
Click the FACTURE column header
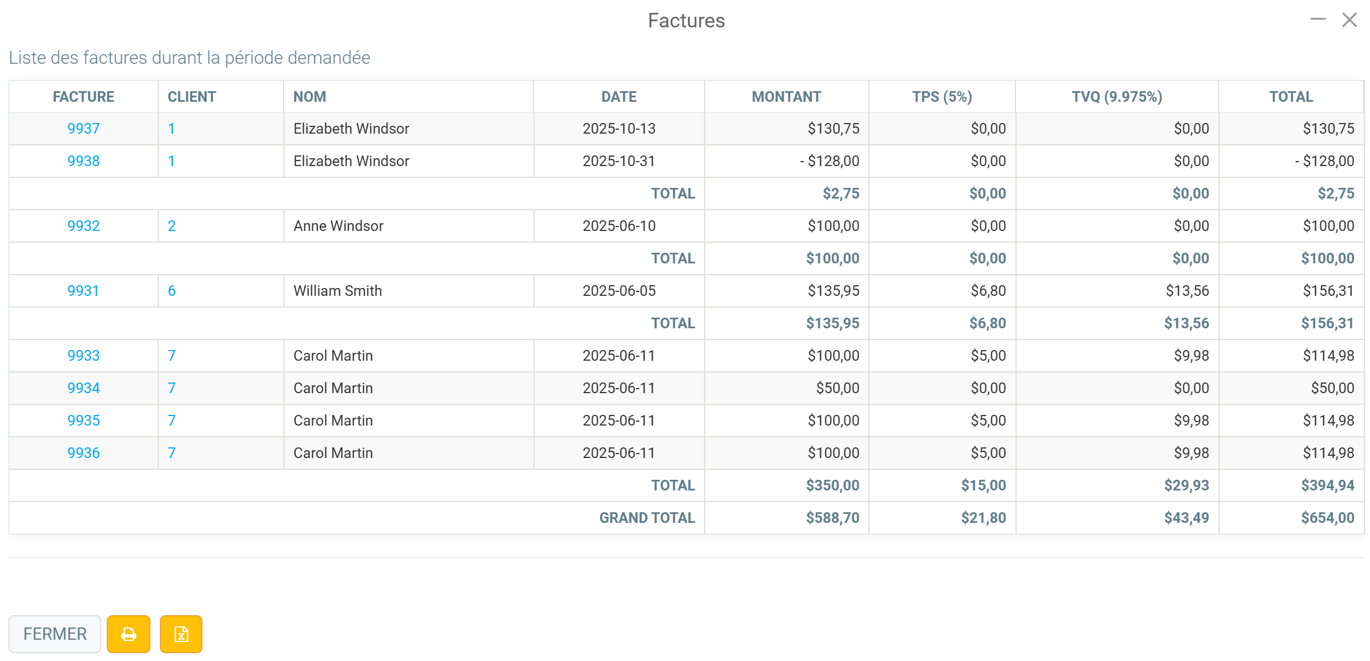(x=83, y=97)
